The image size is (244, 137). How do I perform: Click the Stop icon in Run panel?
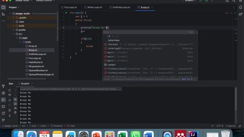point(10,100)
